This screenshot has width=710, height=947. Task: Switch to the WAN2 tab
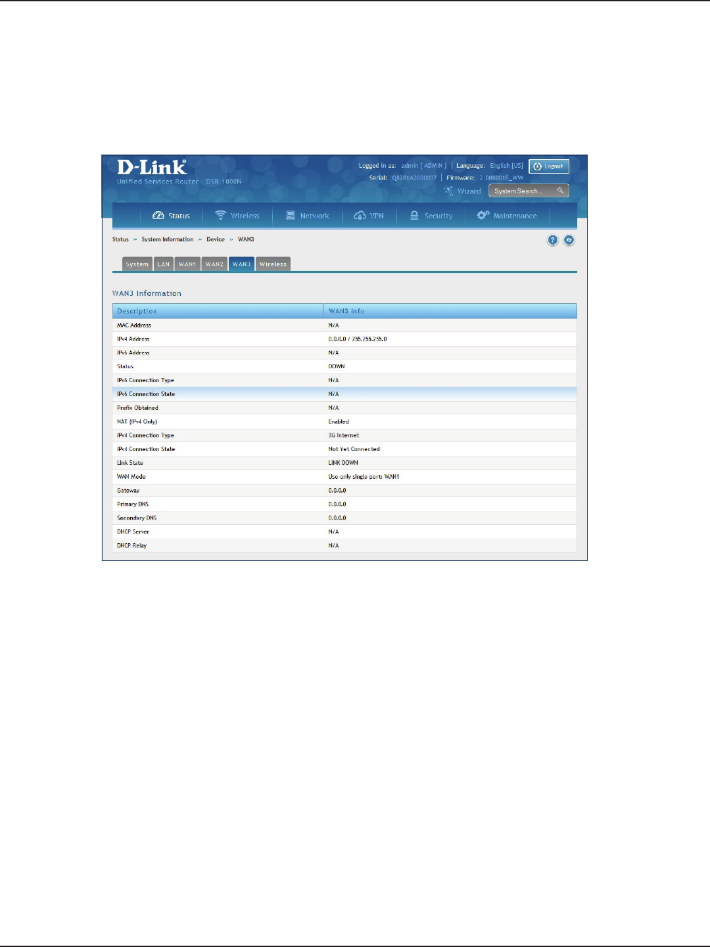click(x=214, y=264)
